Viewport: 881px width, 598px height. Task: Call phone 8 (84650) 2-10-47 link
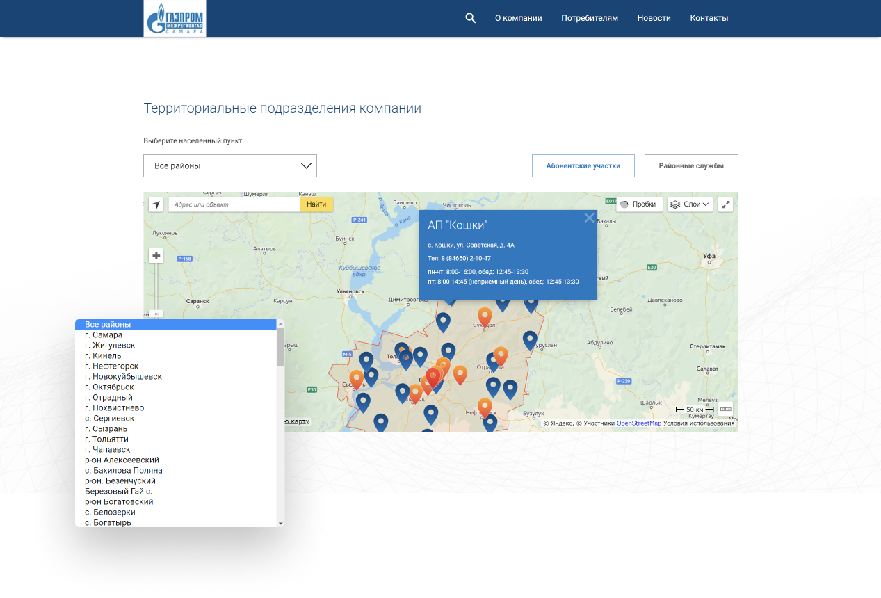[x=466, y=258]
